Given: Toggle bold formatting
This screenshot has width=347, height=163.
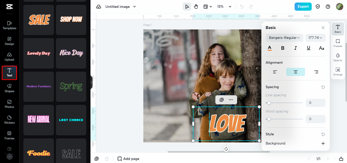Looking at the screenshot, I should (282, 48).
